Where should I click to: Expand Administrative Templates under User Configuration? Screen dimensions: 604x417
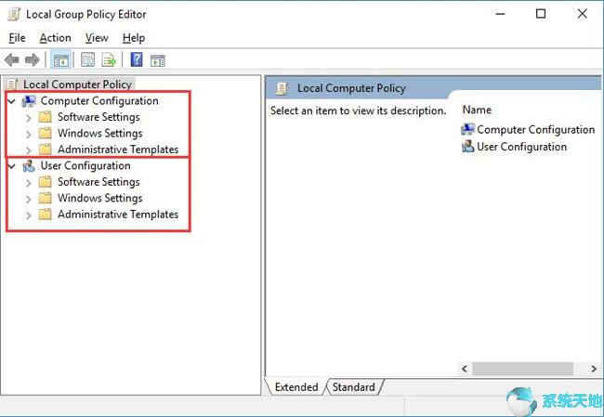point(28,215)
